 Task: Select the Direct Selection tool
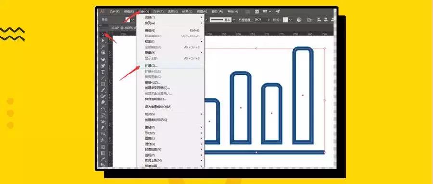click(103, 40)
